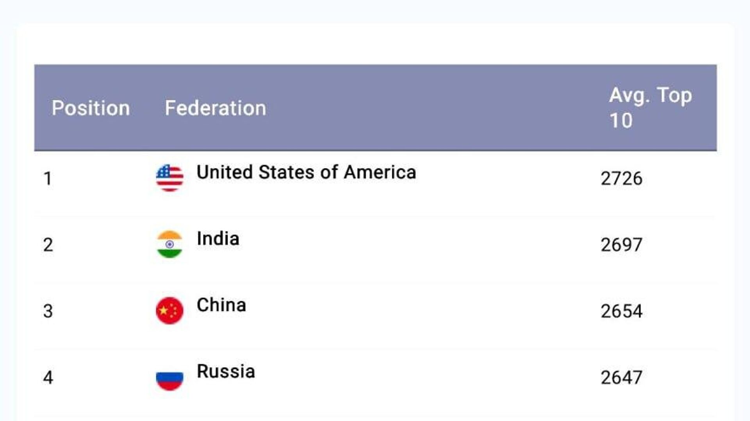Sort by the Federation column header
This screenshot has width=750, height=421.
click(x=215, y=108)
